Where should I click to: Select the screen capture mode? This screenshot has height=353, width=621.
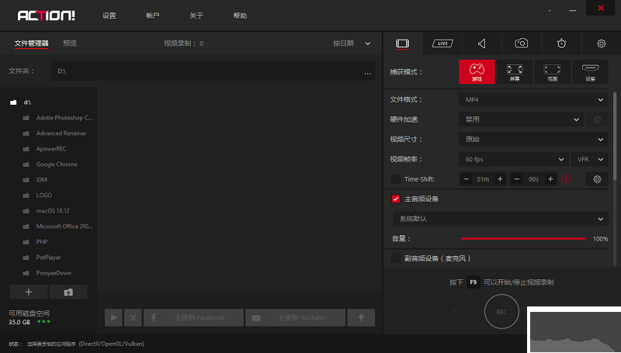point(515,71)
